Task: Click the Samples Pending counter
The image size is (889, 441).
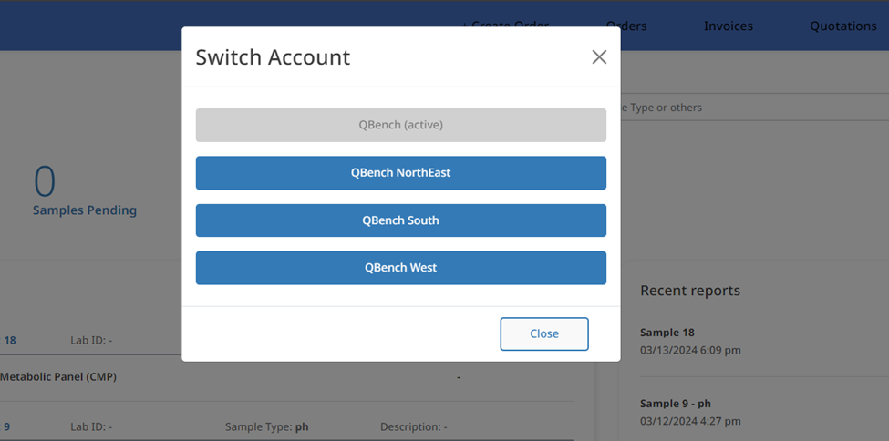Action: click(84, 210)
